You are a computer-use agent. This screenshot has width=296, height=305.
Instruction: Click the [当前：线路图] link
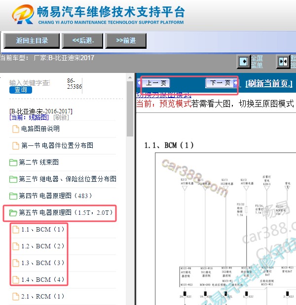pos(29,117)
